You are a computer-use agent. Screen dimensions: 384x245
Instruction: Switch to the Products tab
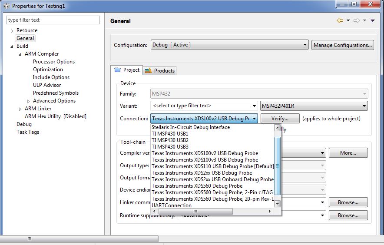(159, 71)
